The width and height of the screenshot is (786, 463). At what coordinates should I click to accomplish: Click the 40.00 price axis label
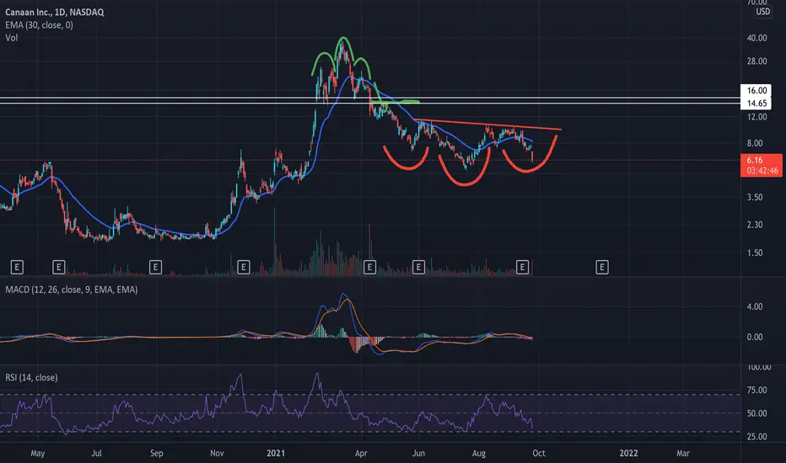(757, 38)
